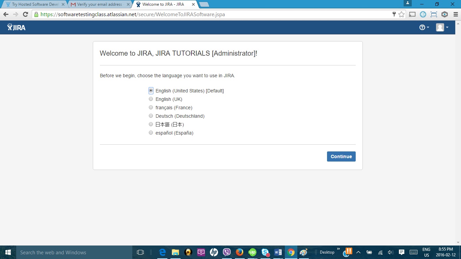The image size is (461, 259).
Task: Click the Chrome profile person button
Action: (408, 3)
